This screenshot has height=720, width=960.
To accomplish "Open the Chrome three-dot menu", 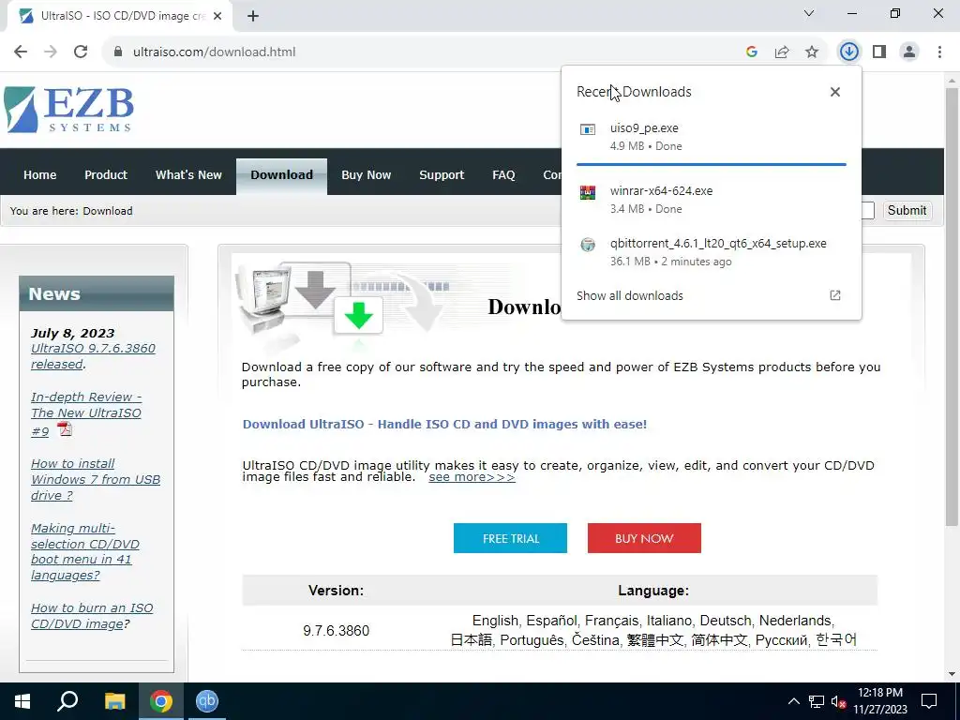I will click(x=939, y=52).
